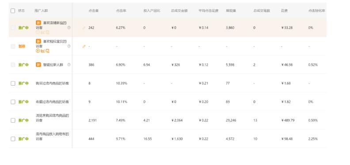Open the trend chart icon under 喜欢店铺新品的访客

(42, 32)
